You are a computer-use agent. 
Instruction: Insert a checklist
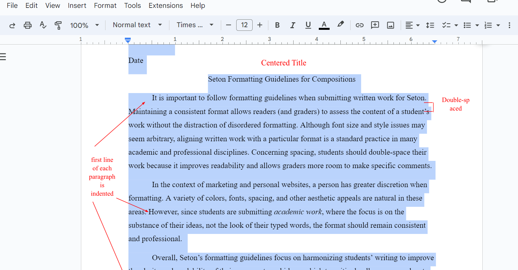446,25
